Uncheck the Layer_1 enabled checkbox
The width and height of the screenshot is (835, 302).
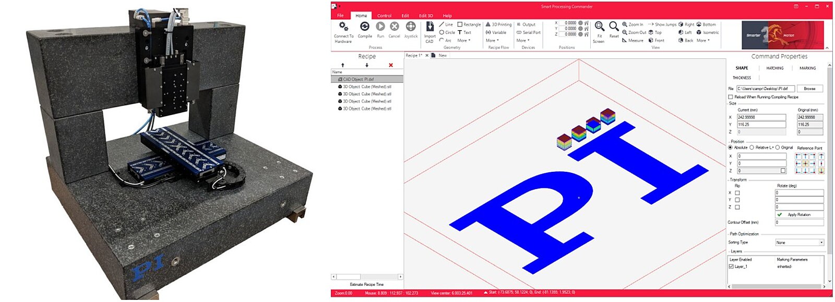click(731, 267)
